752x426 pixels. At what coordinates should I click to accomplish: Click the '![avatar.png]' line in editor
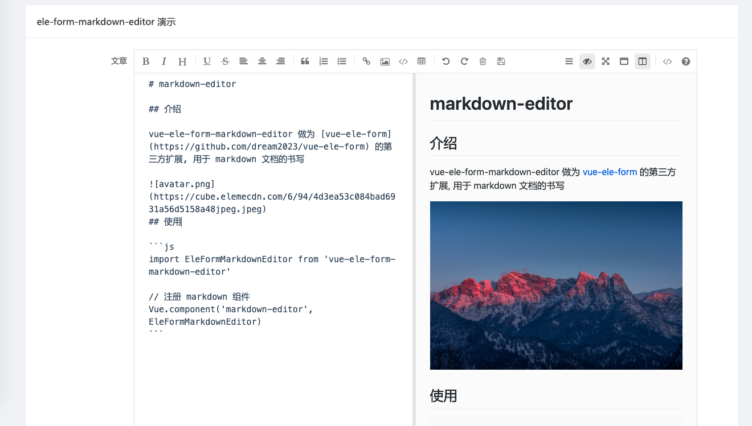182,184
